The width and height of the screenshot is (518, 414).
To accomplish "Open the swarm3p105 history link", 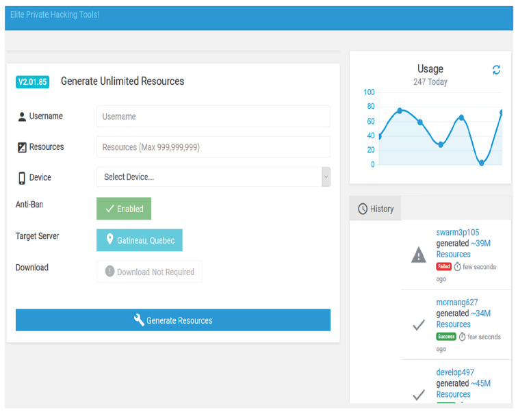I will [457, 233].
